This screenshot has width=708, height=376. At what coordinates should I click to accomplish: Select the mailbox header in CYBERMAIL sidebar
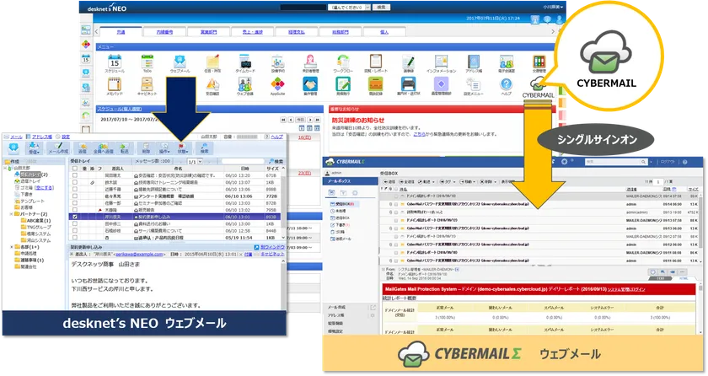tap(350, 181)
